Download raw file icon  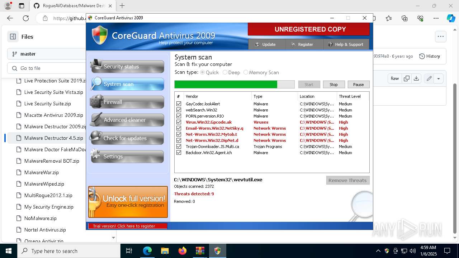(x=416, y=78)
